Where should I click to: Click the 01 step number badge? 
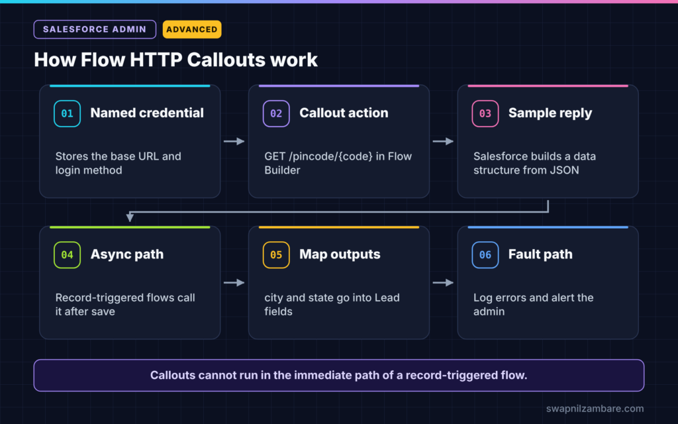pos(67,113)
